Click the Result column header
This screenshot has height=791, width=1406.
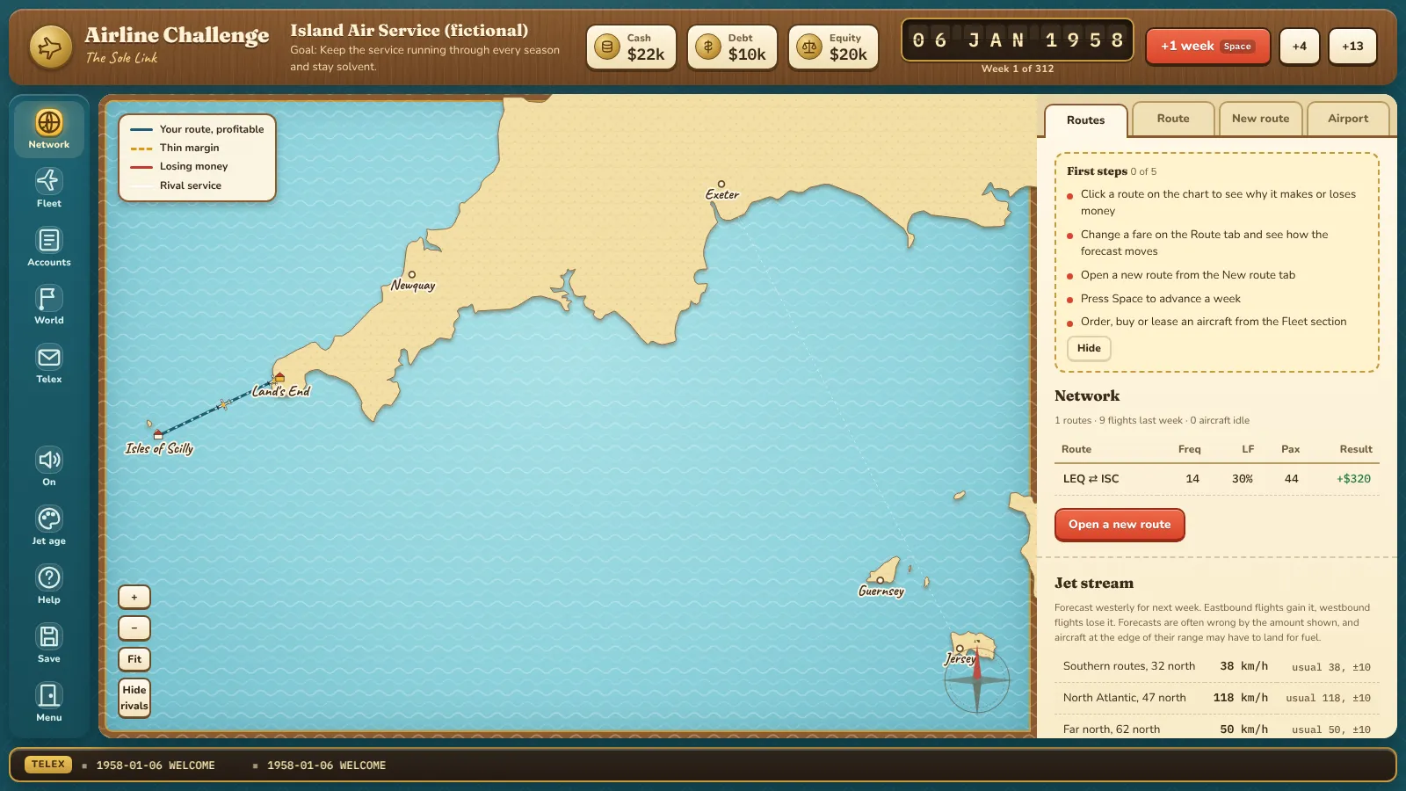1356,449
